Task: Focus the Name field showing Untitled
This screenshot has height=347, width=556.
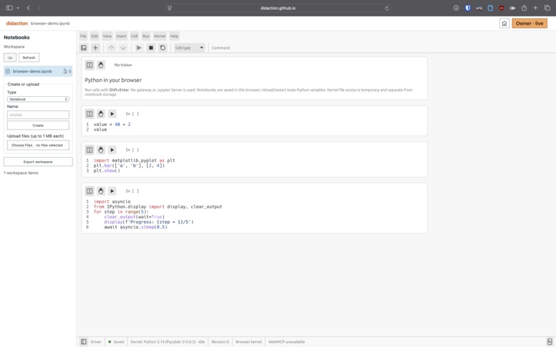Action: 38,115
